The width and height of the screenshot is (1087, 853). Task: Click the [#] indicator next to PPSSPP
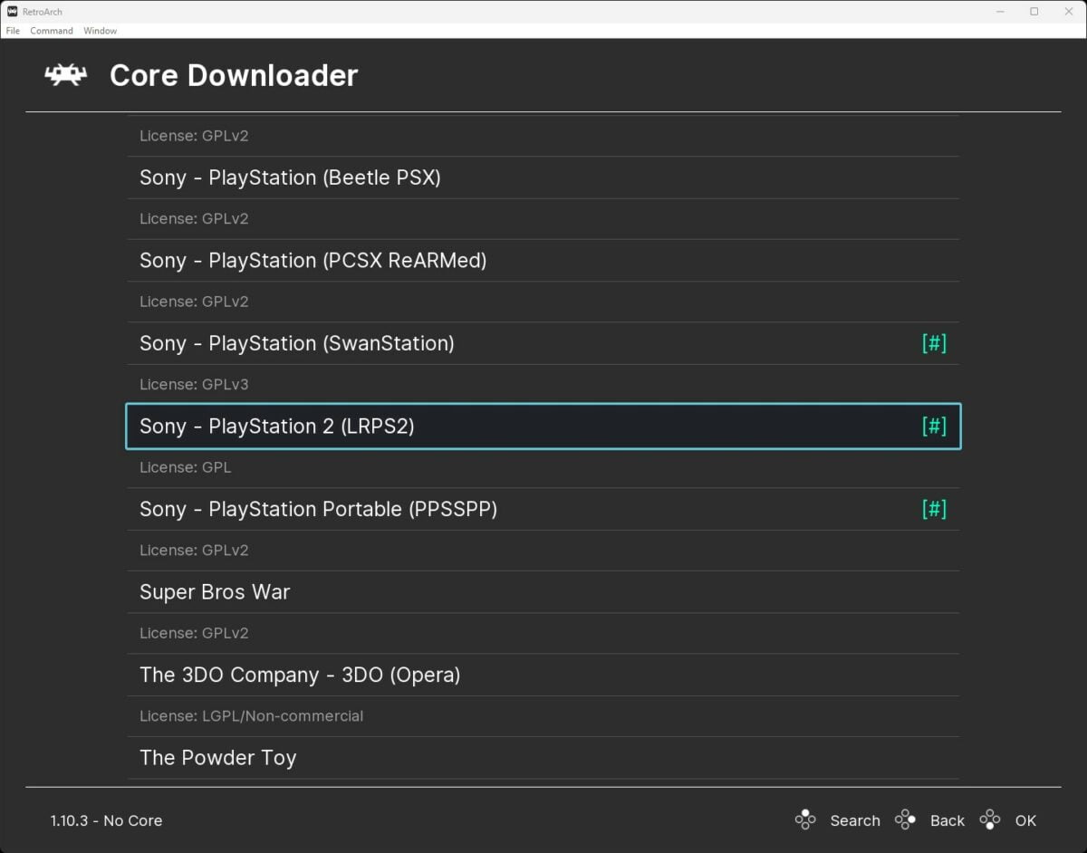click(934, 509)
